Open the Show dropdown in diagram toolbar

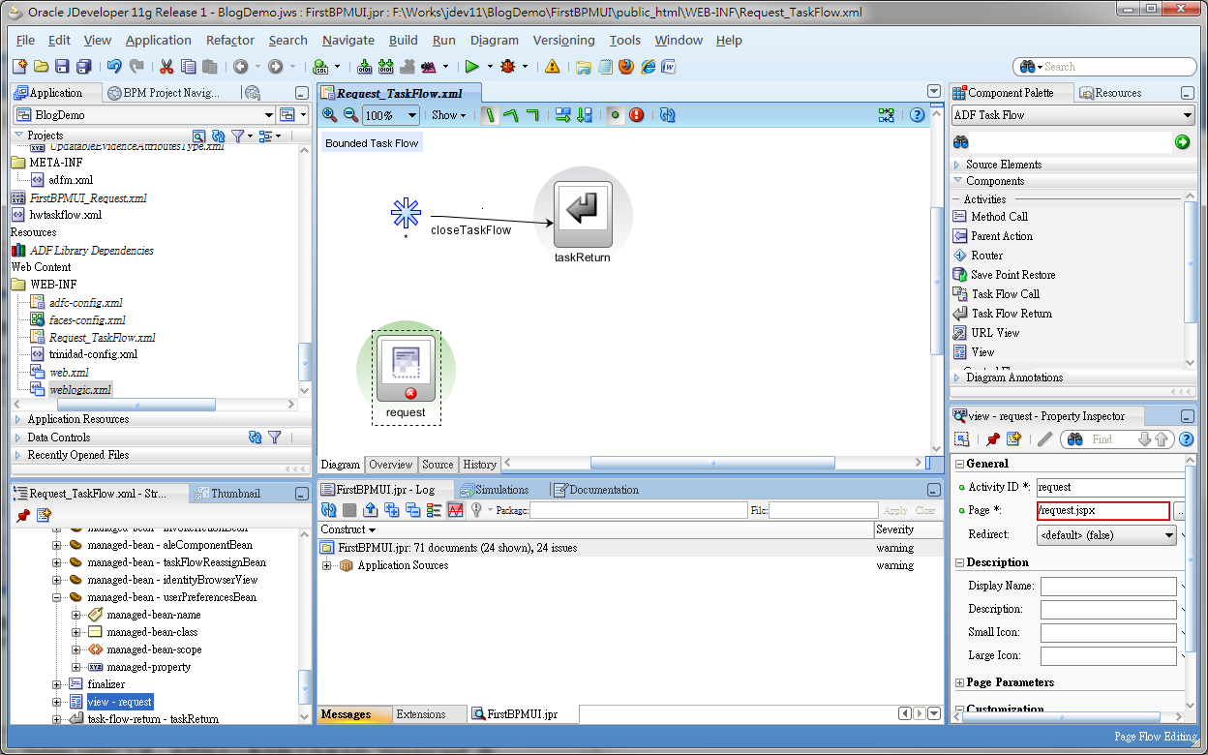448,115
